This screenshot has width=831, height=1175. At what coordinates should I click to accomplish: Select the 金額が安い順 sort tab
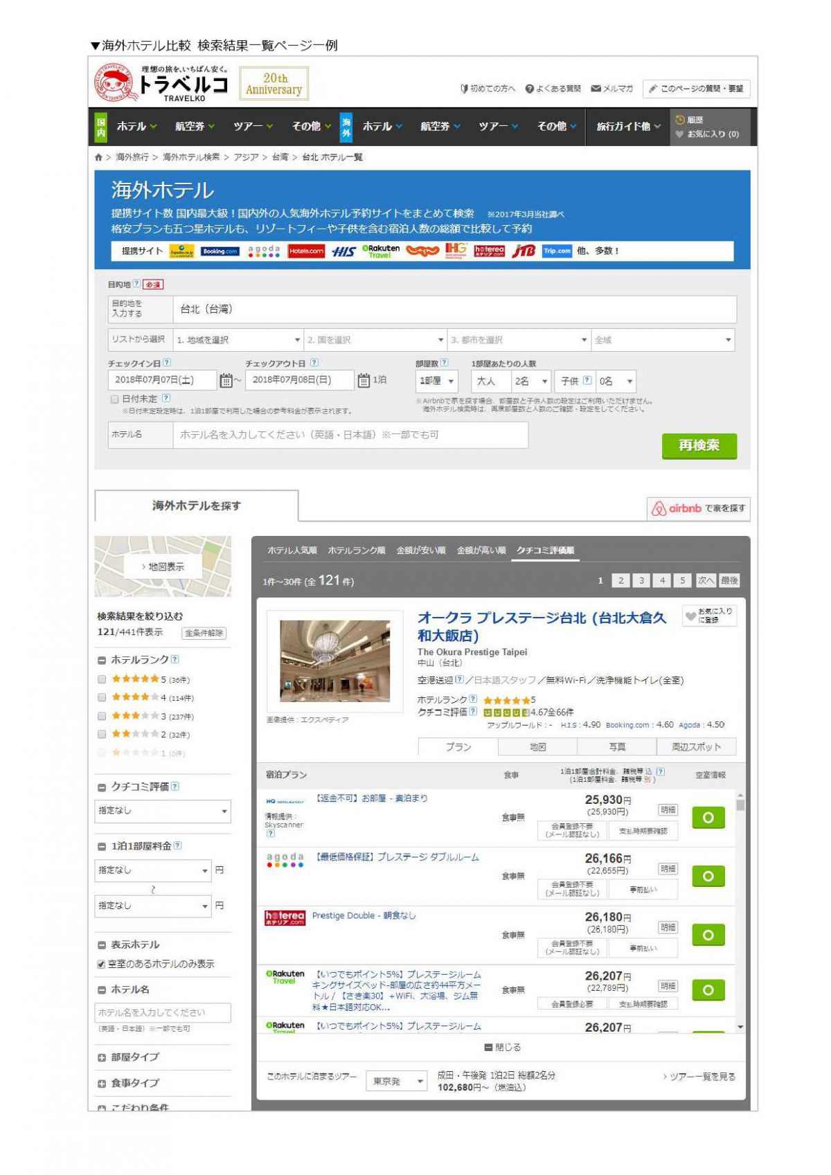coord(421,551)
